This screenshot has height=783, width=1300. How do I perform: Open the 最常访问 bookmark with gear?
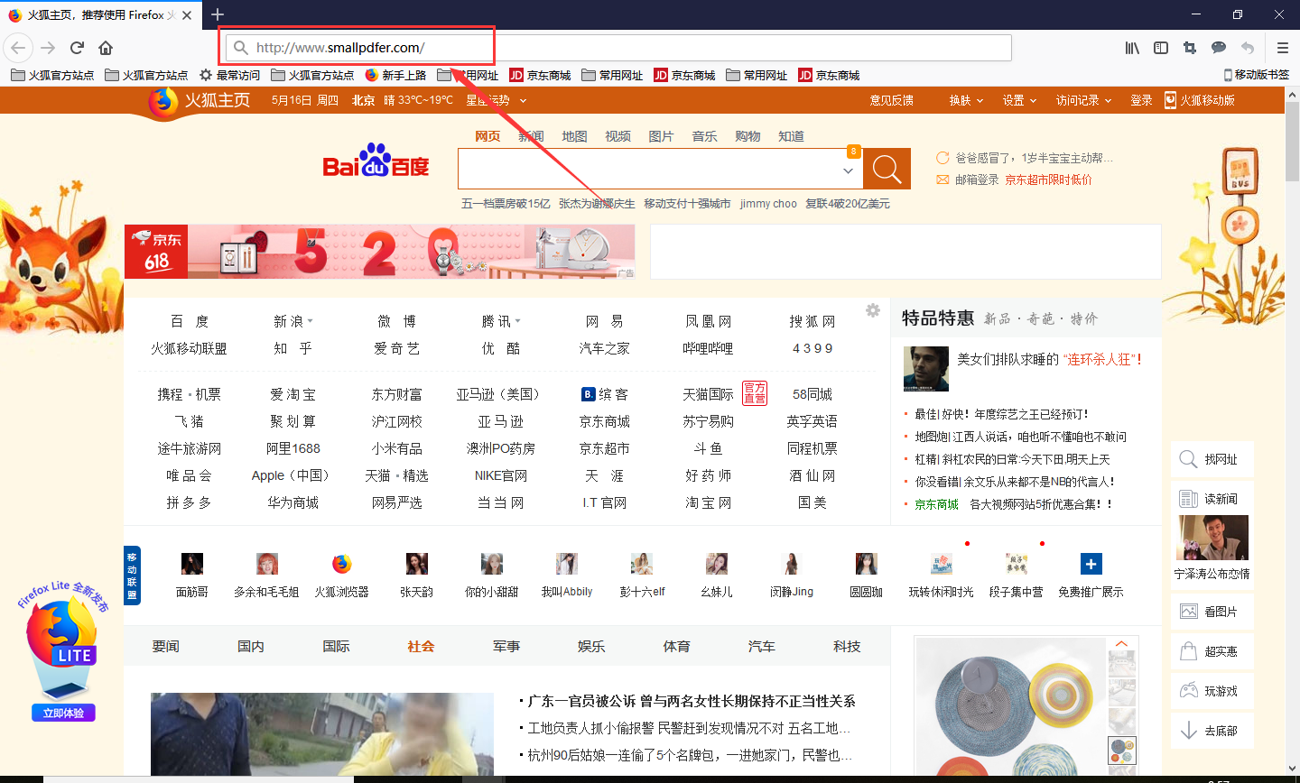point(229,75)
